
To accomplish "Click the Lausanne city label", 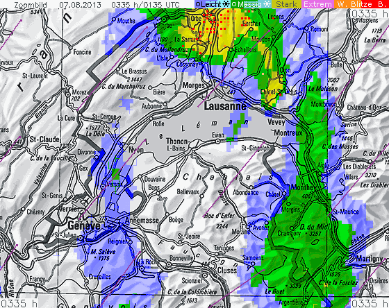I will tap(225, 107).
